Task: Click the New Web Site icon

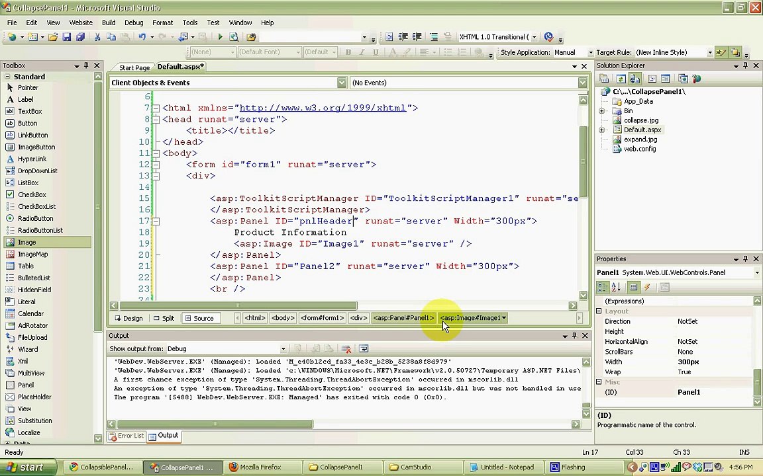Action: 12,37
